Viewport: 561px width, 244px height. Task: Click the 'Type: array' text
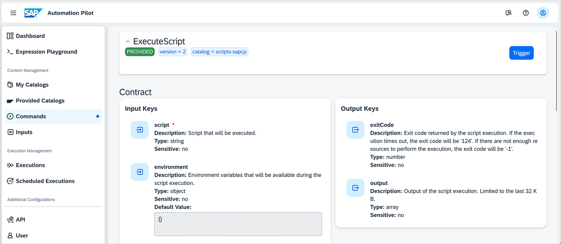point(385,207)
